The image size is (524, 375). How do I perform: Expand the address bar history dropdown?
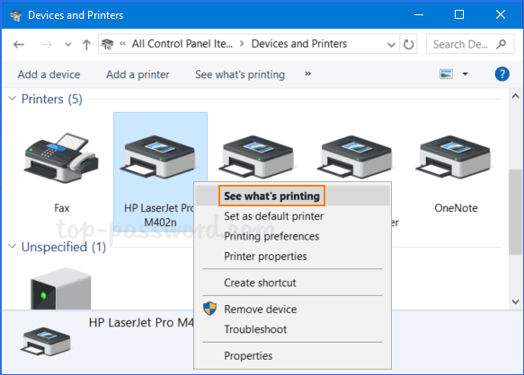[391, 44]
